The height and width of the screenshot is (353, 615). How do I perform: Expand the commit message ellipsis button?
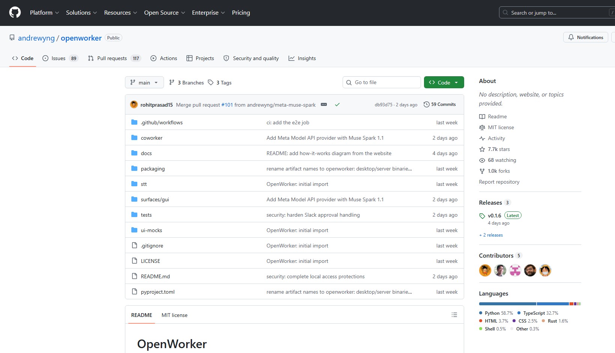point(324,104)
